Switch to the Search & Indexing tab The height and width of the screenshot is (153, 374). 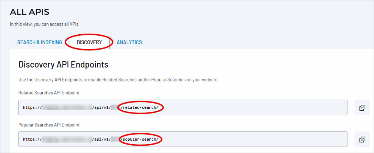click(x=39, y=42)
